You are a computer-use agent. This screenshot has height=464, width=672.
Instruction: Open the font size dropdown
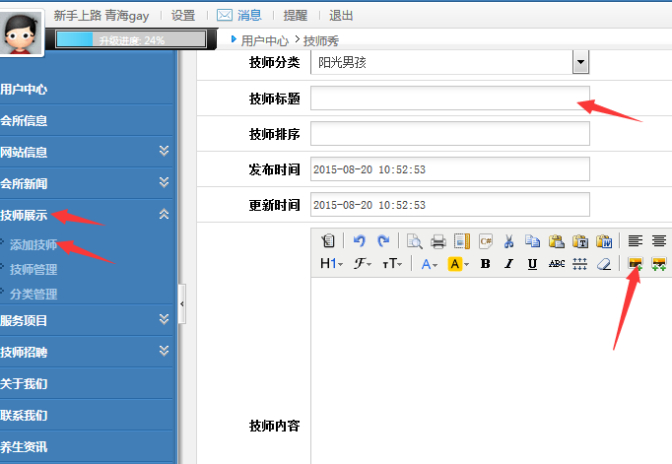pos(392,264)
